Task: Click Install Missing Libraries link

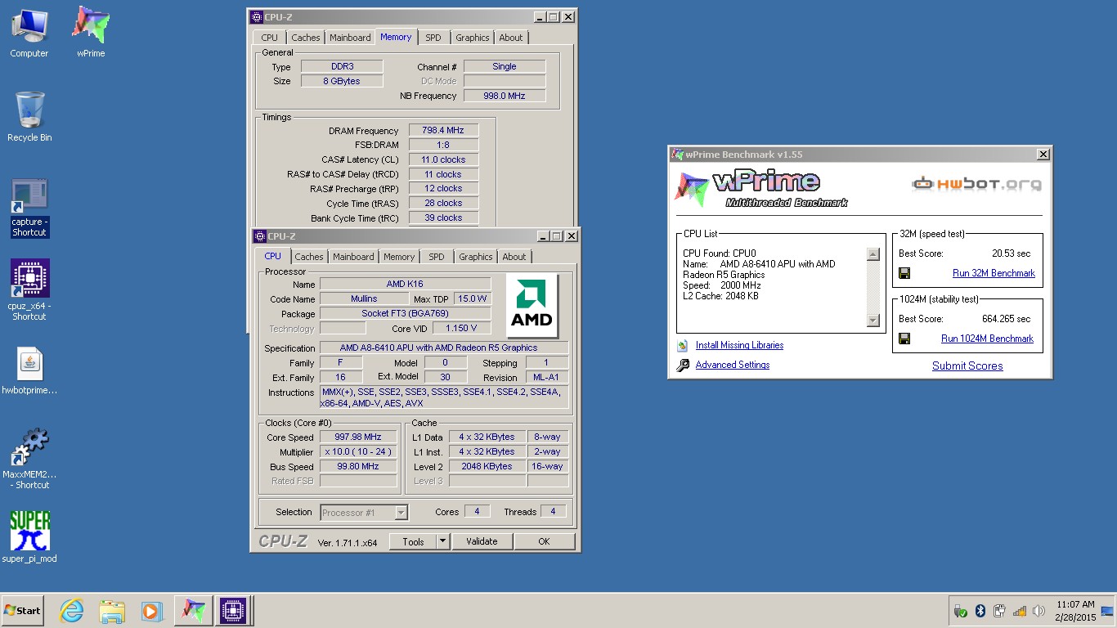Action: [739, 345]
